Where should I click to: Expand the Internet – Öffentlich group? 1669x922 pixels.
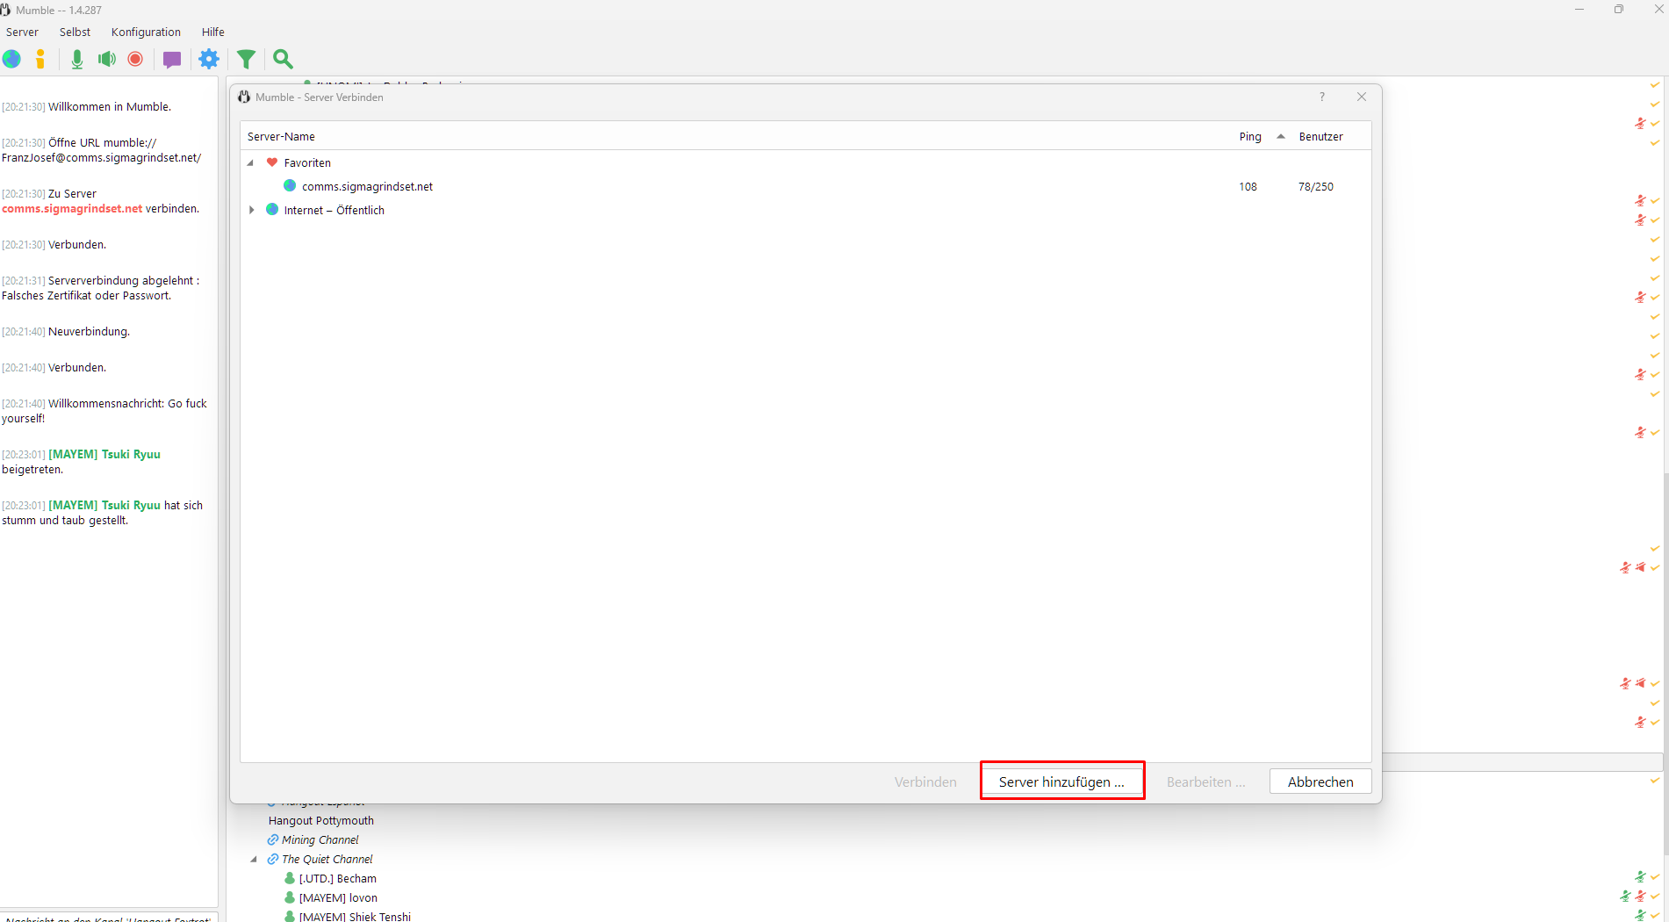(251, 210)
